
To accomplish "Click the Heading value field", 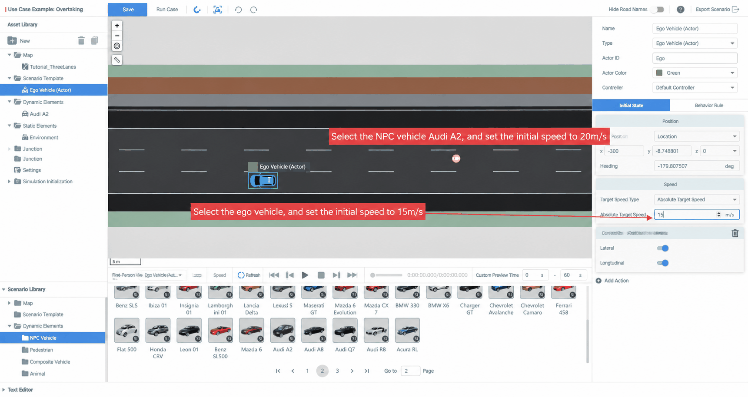I will pyautogui.click(x=696, y=166).
